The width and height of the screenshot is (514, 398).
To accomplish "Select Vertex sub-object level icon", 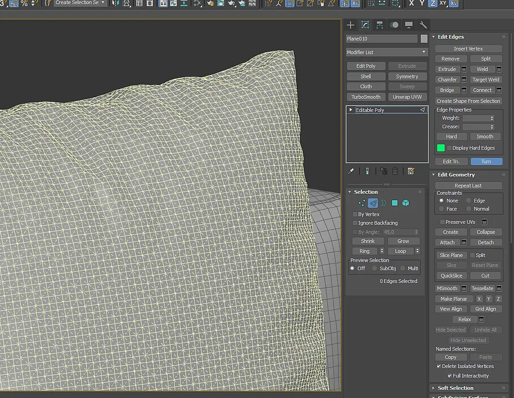I will click(x=361, y=203).
